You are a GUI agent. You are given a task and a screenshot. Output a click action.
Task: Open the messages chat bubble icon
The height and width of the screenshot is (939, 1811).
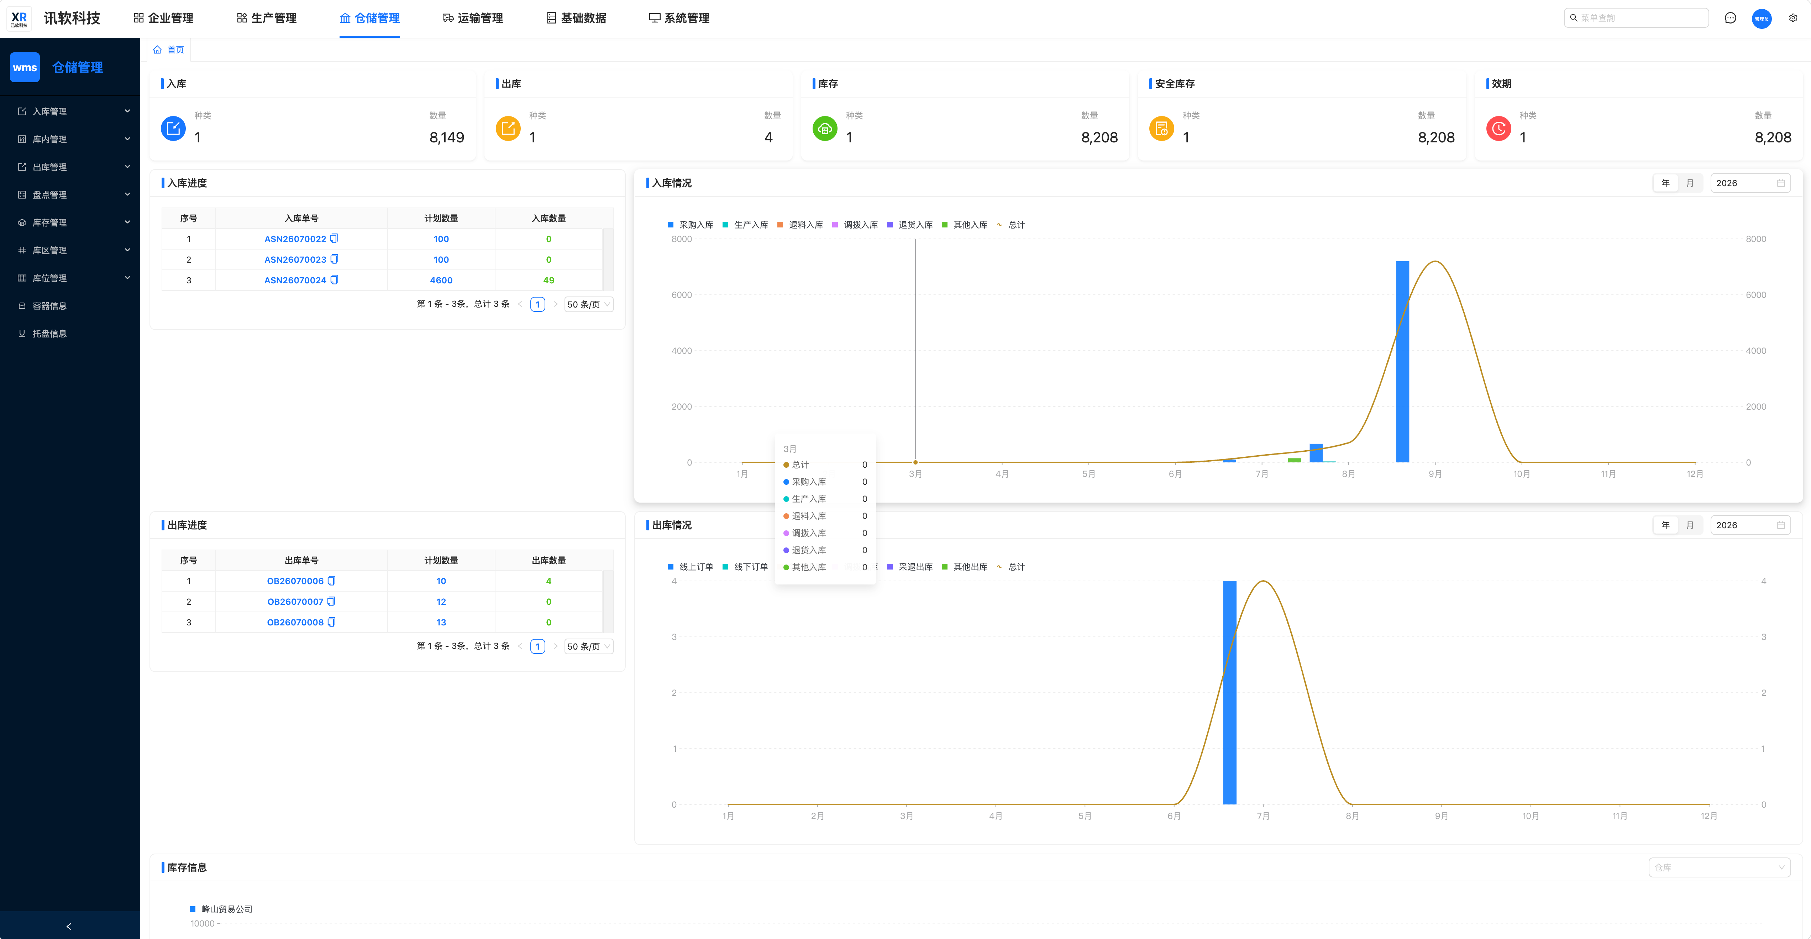pos(1730,18)
